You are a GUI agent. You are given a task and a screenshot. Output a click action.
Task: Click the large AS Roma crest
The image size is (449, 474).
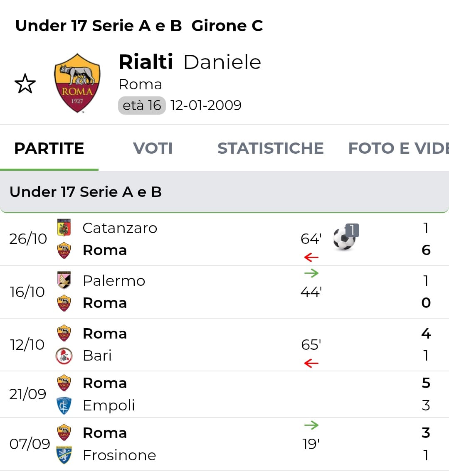(x=77, y=83)
